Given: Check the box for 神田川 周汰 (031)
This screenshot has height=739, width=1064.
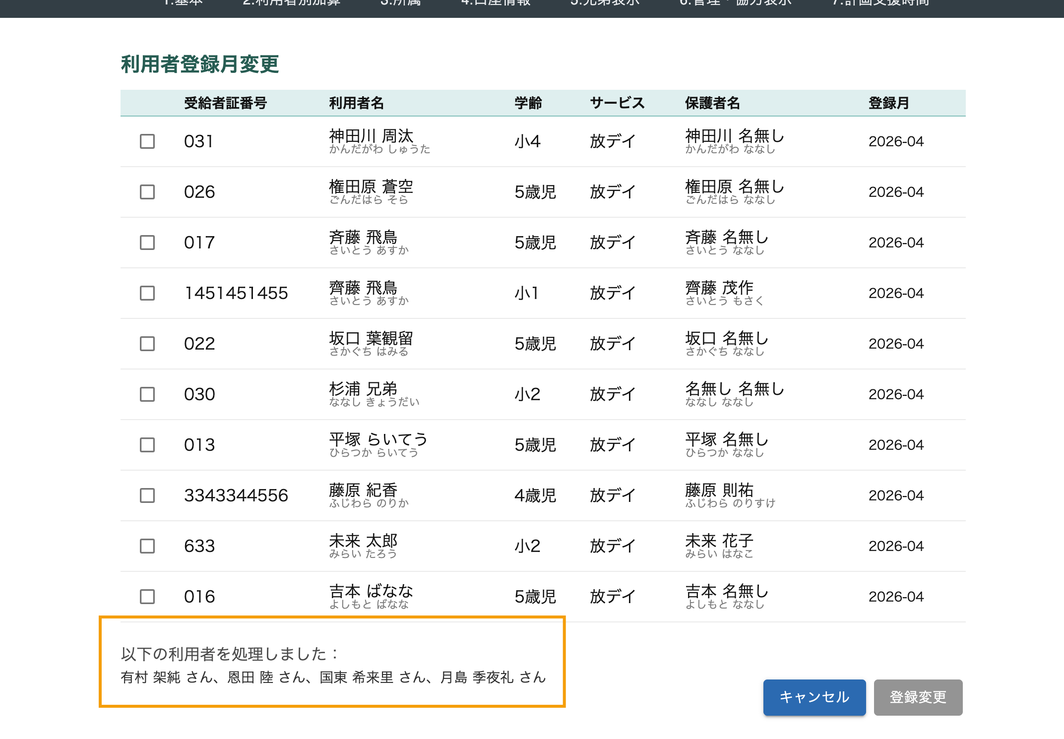Looking at the screenshot, I should point(147,141).
